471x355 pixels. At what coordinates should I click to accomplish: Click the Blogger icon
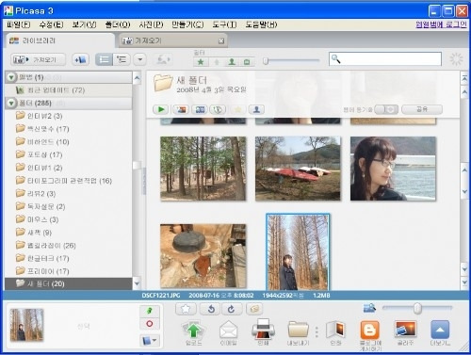point(369,330)
